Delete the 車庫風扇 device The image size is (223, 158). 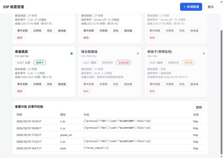pyautogui.click(x=20, y=91)
